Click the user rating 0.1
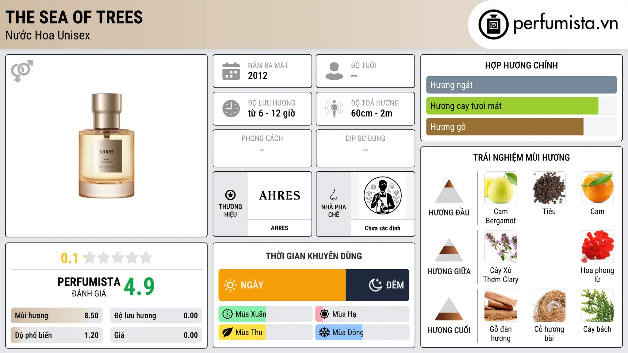628x353 pixels. pyautogui.click(x=70, y=258)
